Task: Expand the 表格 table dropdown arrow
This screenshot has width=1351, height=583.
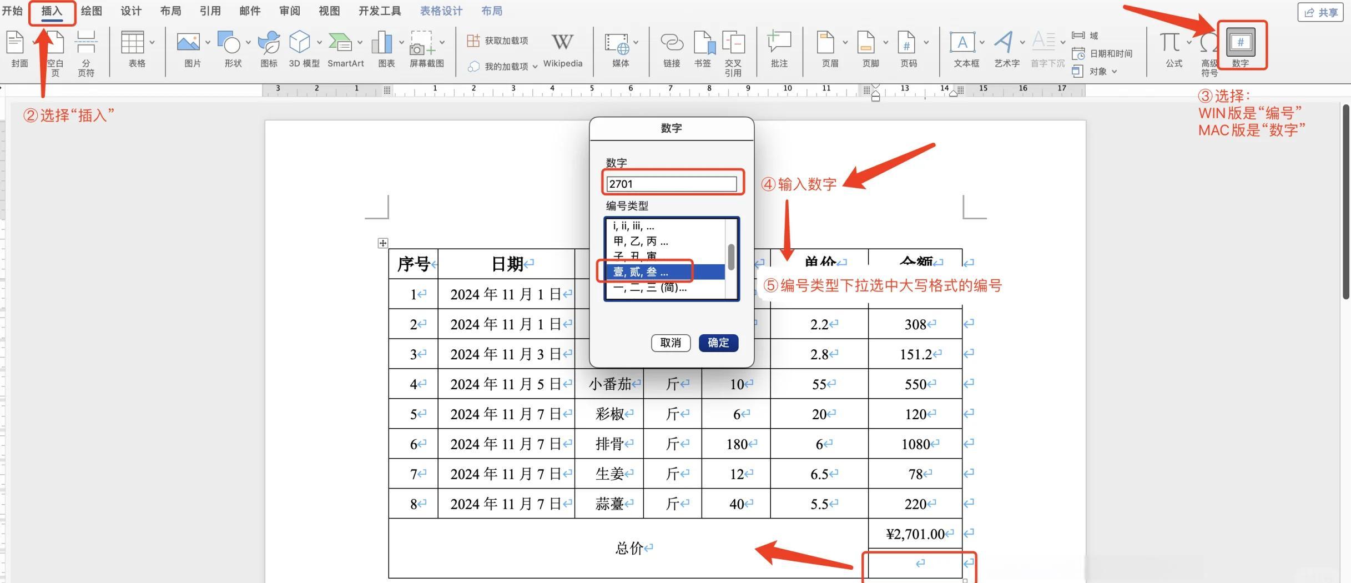Action: coord(152,42)
